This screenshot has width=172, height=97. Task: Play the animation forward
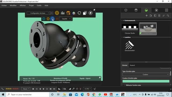(x=44, y=89)
